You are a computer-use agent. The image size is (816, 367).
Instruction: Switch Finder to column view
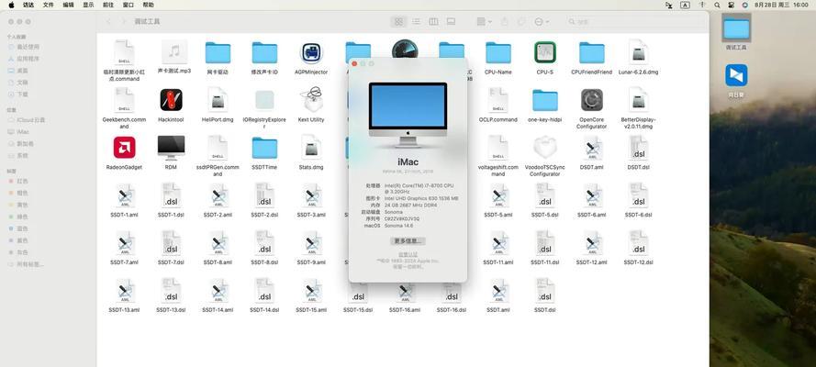(433, 21)
